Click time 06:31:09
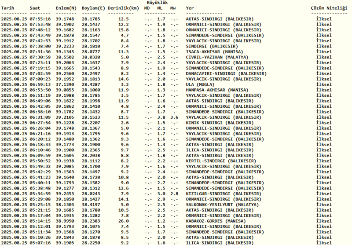 tap(40, 117)
